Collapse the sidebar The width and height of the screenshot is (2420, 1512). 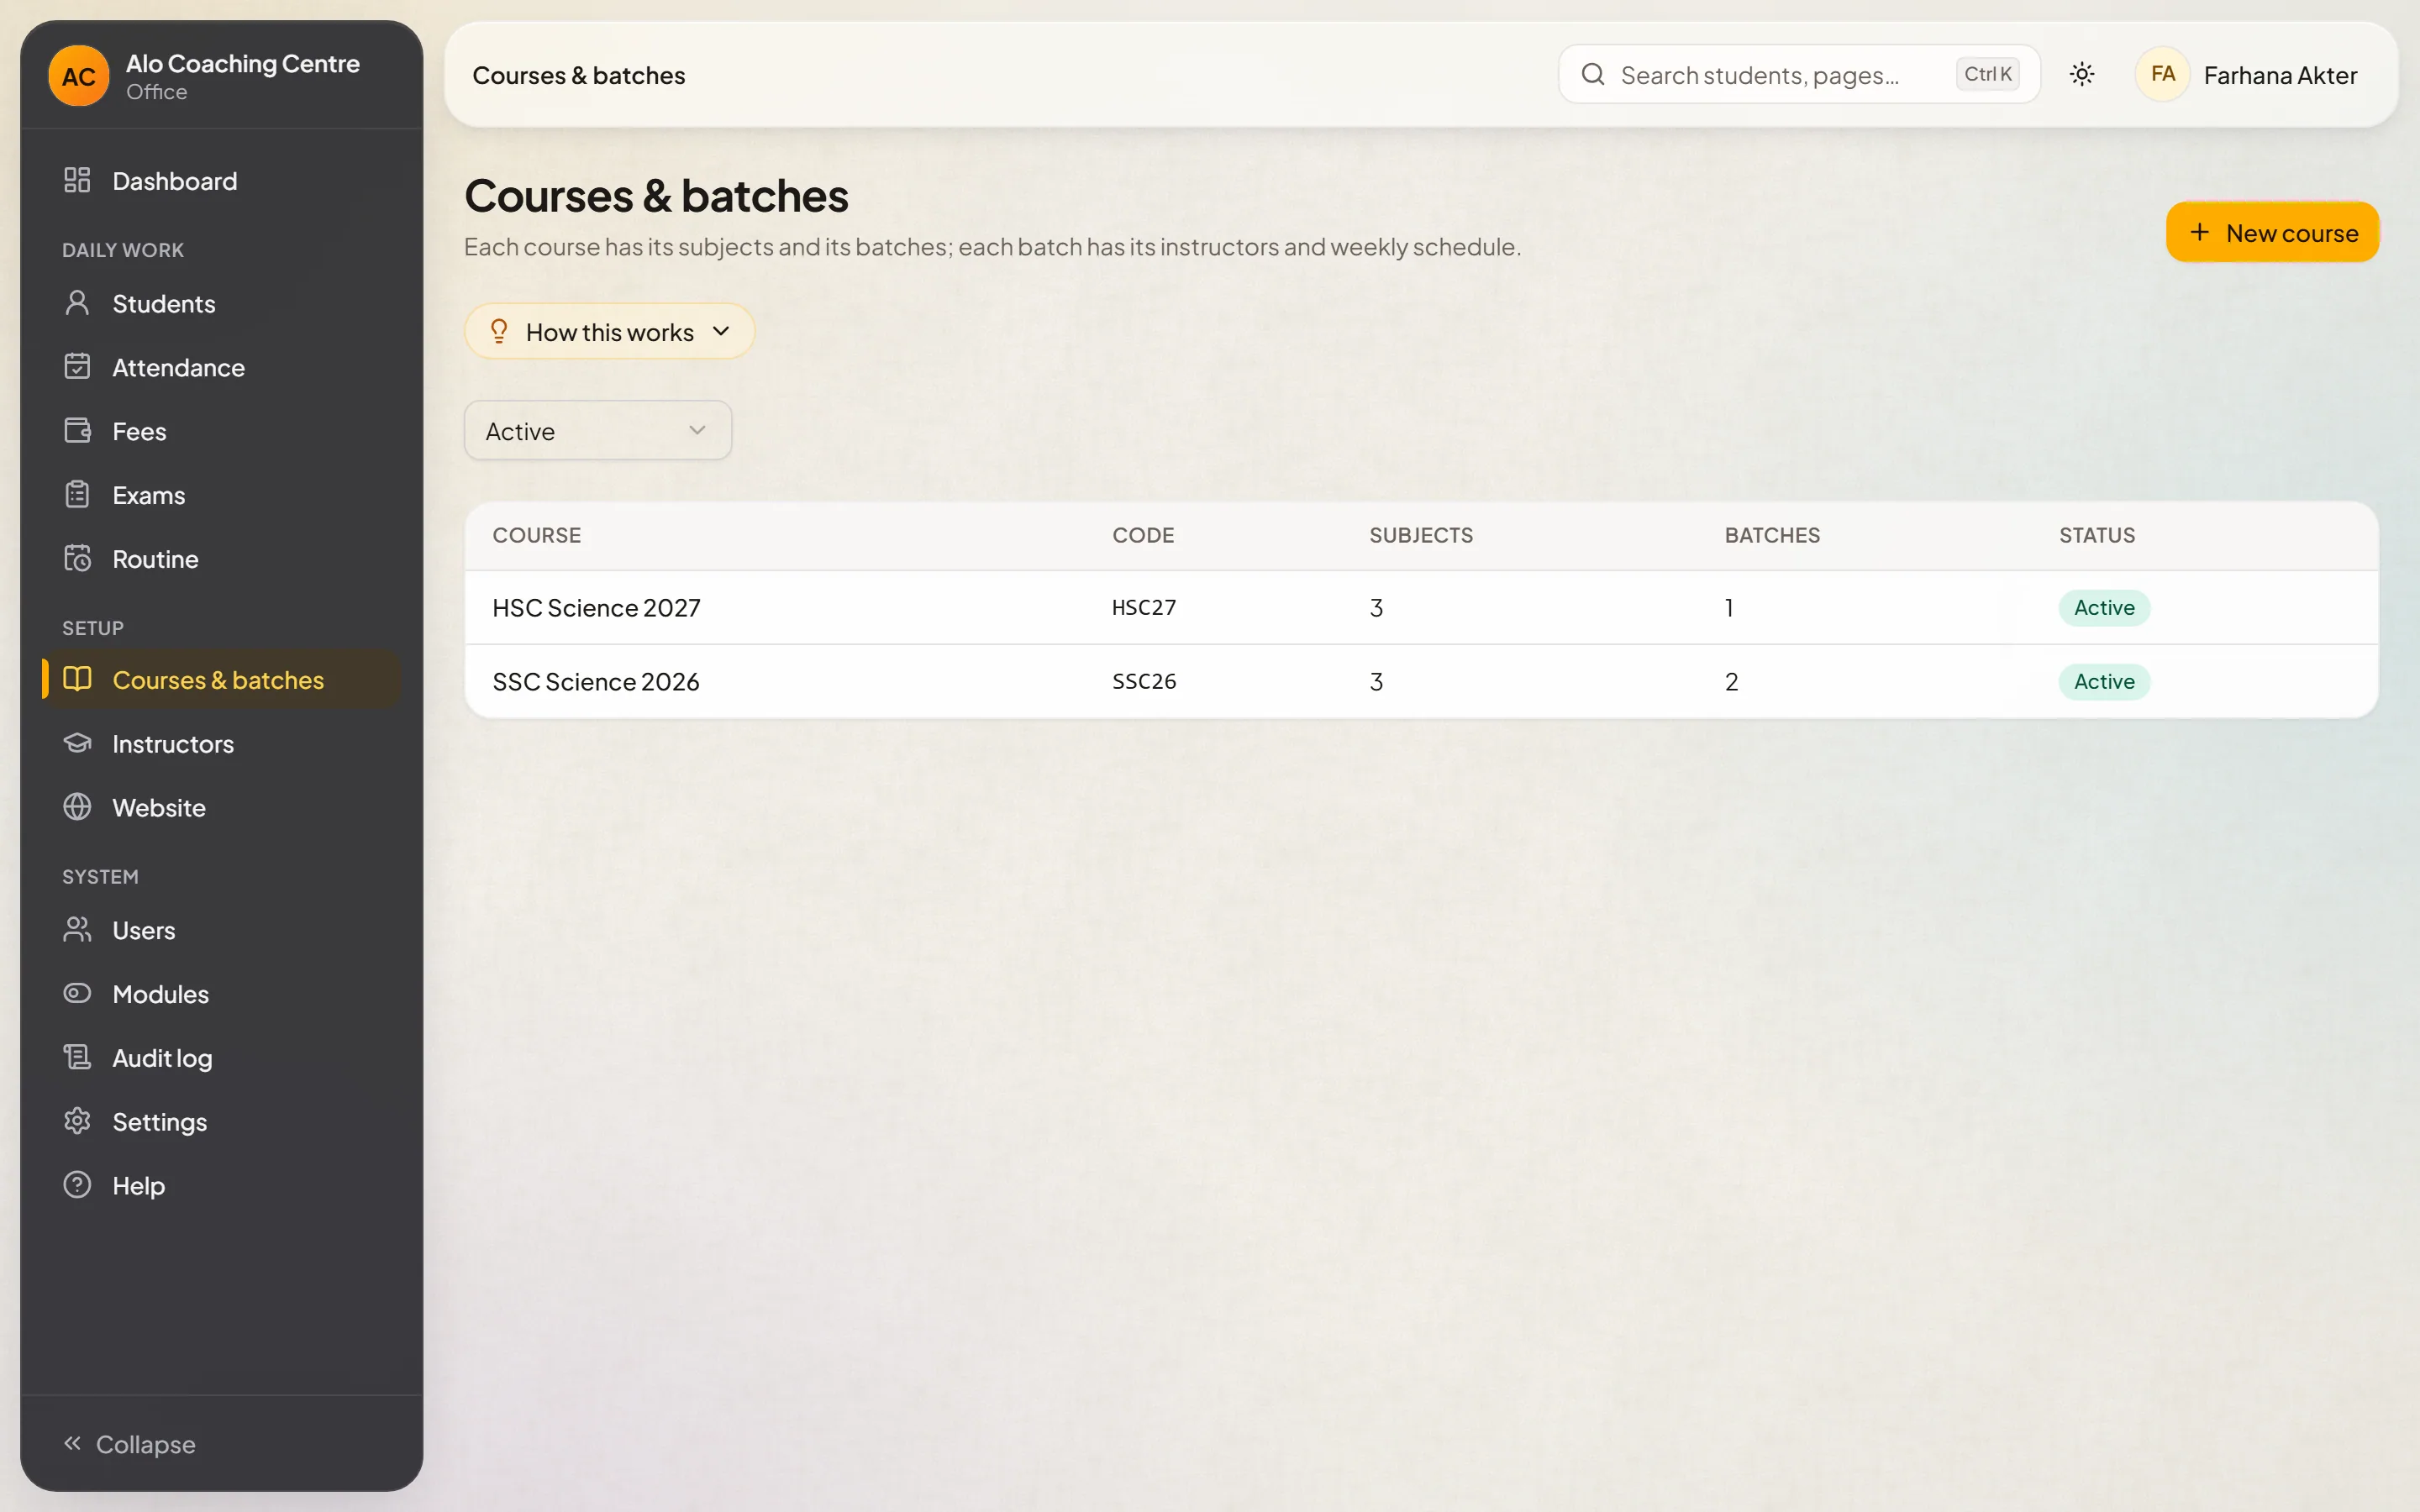coord(130,1444)
